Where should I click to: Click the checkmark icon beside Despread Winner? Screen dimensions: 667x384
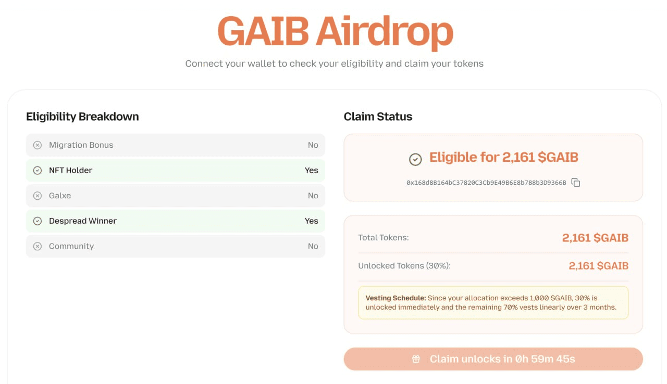pyautogui.click(x=37, y=221)
